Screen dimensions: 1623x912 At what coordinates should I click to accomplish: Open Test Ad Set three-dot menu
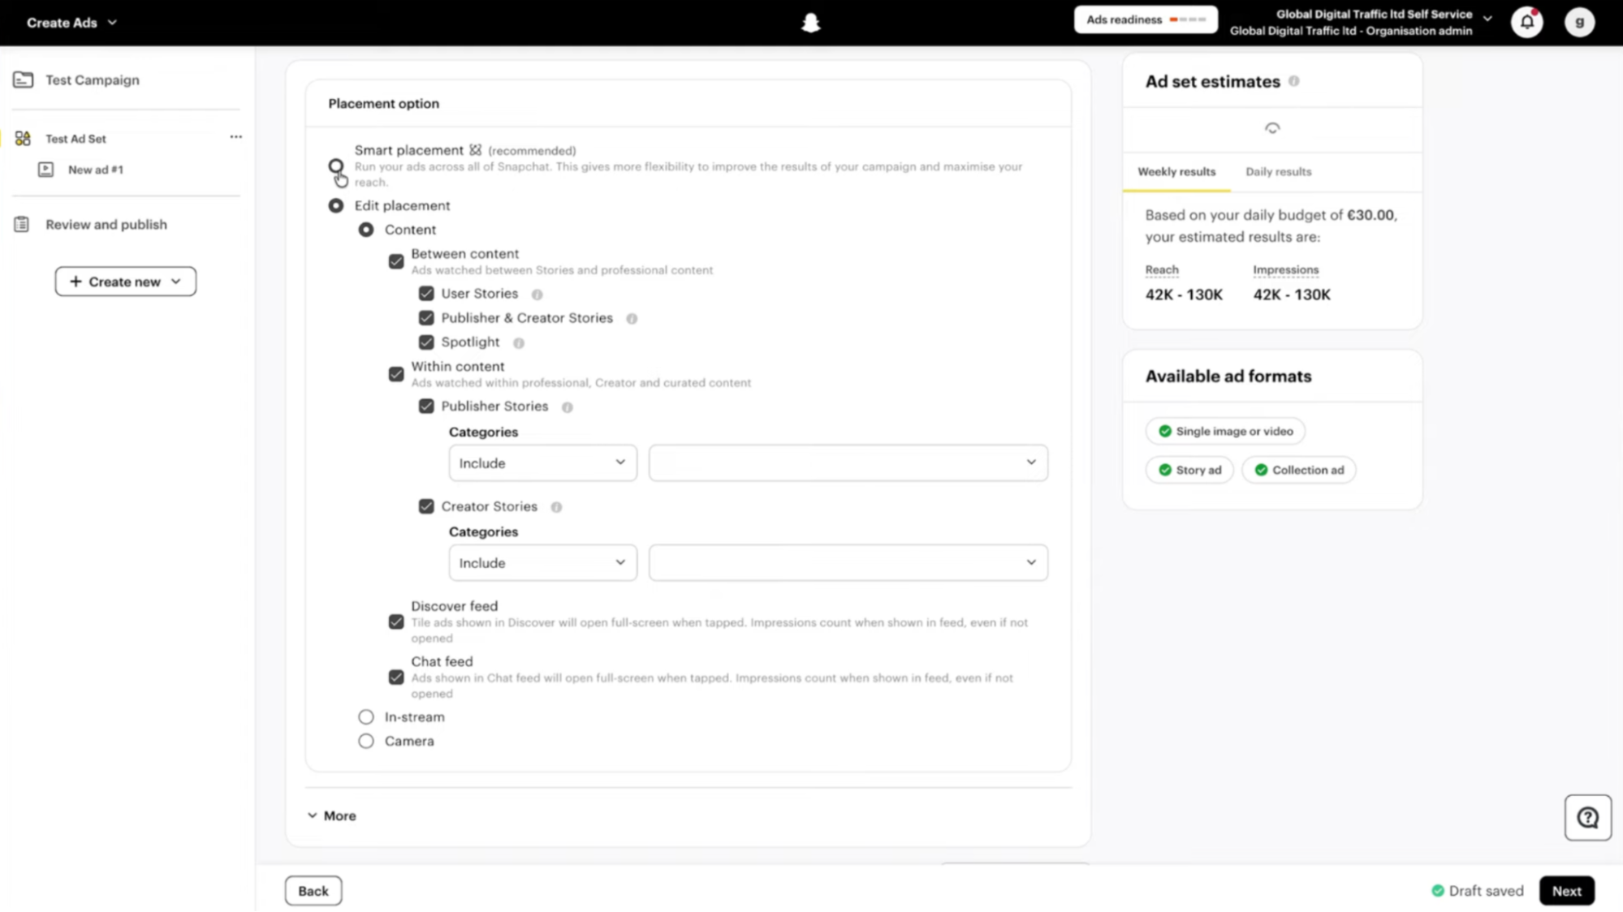pos(235,137)
